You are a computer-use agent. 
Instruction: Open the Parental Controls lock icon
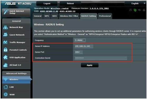point(6,50)
